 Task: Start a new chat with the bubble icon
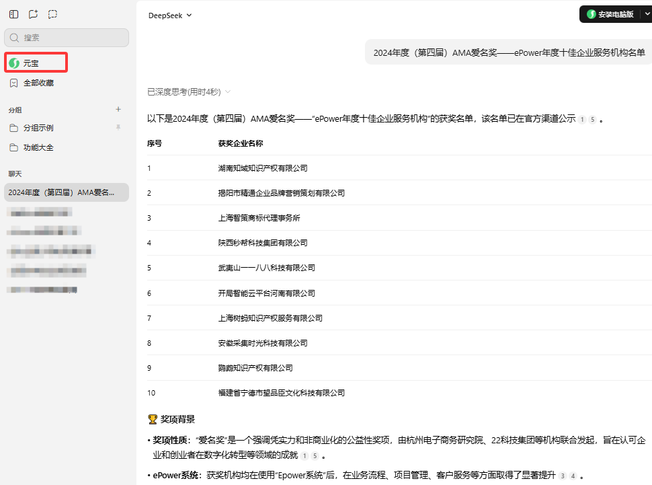point(34,14)
